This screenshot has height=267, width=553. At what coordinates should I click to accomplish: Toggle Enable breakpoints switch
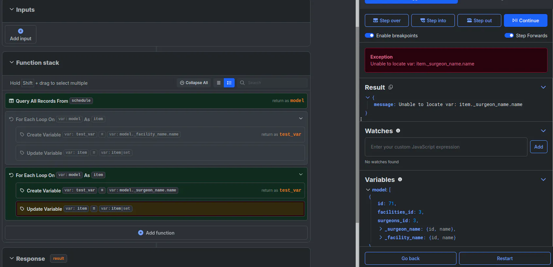[x=369, y=35]
